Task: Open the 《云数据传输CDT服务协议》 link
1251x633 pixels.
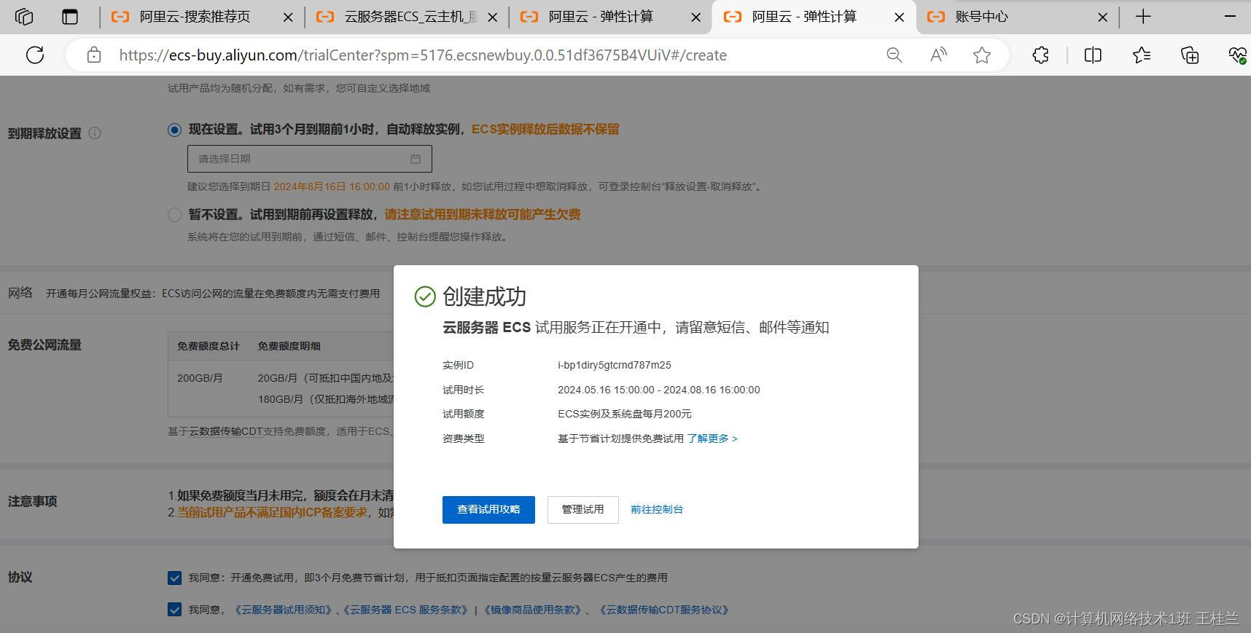Action: [x=664, y=610]
